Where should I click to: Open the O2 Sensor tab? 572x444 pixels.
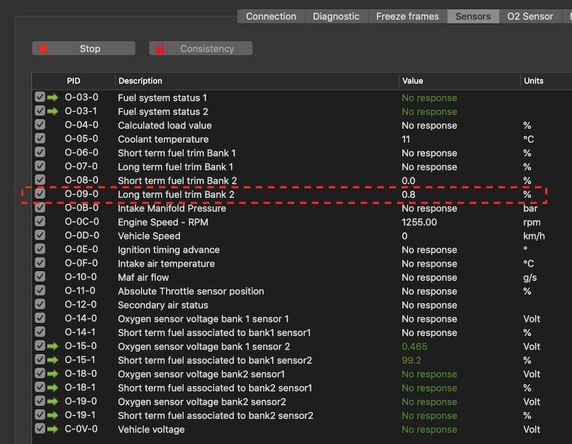530,16
